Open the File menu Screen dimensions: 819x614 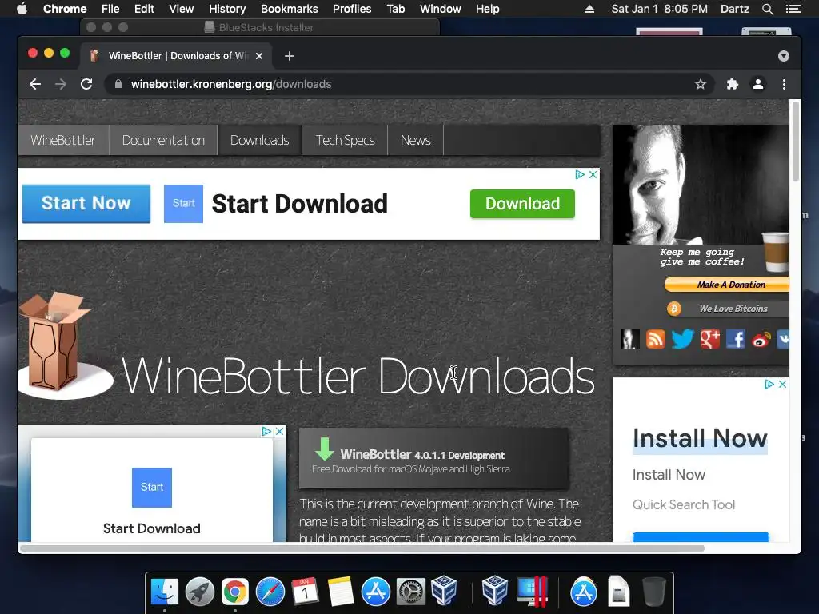click(x=110, y=9)
